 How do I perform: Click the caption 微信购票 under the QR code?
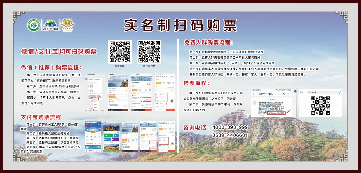120,66
